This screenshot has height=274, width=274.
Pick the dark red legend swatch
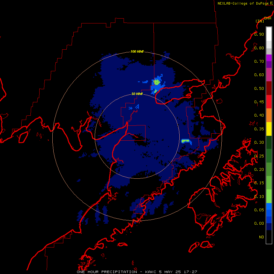[269, 88]
